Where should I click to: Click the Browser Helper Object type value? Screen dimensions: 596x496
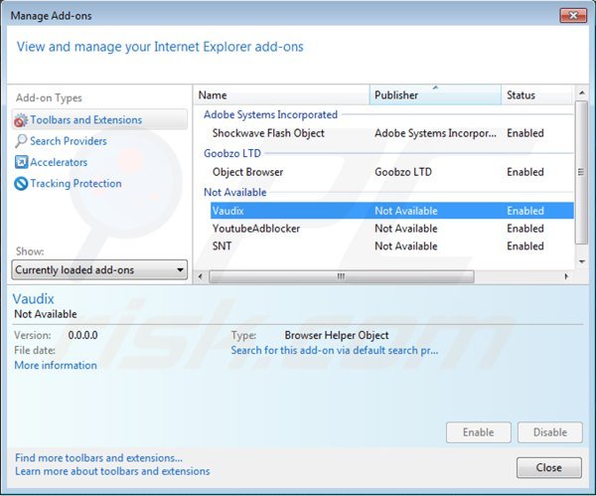coord(337,335)
